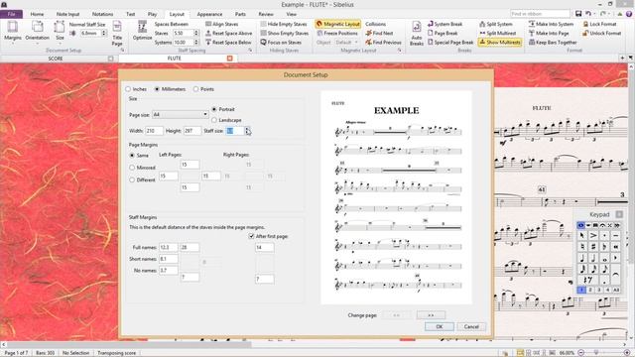Image resolution: width=635 pixels, height=357 pixels.
Task: Toggle Magnetic Layout in ribbon
Action: (337, 24)
